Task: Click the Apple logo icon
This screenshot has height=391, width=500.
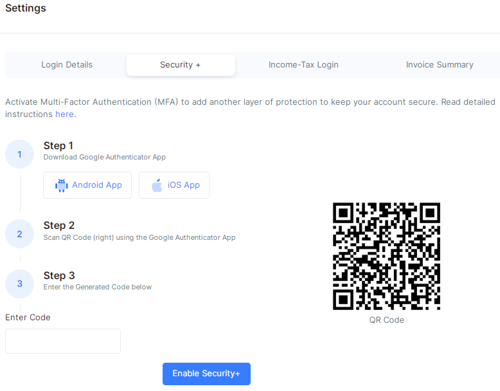Action: (157, 185)
